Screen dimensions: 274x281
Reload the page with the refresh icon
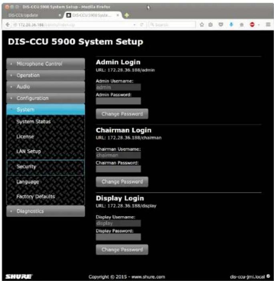(x=142, y=25)
